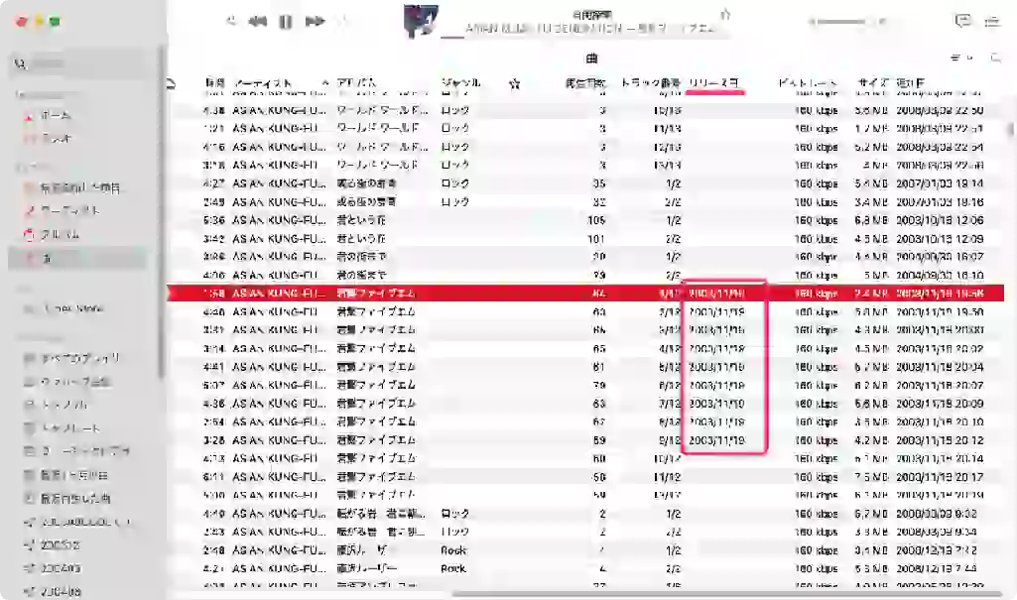This screenshot has width=1017, height=600.
Task: Skip to the next track
Action: [315, 22]
